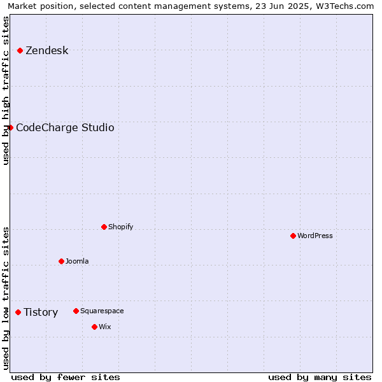The height and width of the screenshot is (382, 382).
Task: Click the CodeCharge Studio red data point
Action: click(x=10, y=128)
